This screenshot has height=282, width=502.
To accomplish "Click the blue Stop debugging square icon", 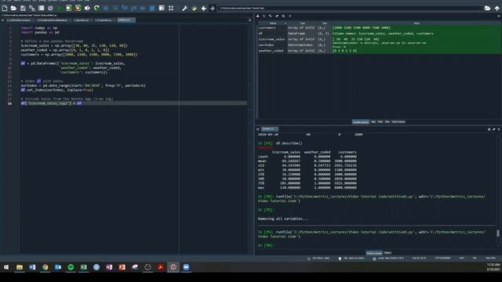I will point(152,8).
